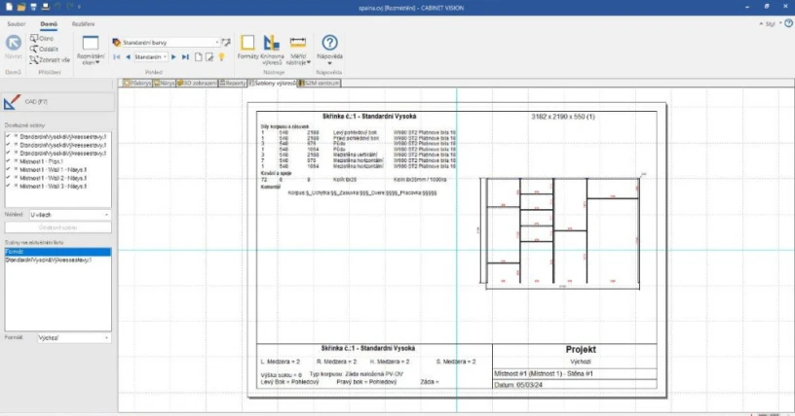The image size is (795, 416).
Task: Open file via folder icon in title bar
Action: (20, 7)
